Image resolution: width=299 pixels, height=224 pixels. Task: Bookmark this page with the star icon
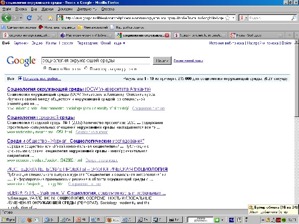[x=227, y=18]
